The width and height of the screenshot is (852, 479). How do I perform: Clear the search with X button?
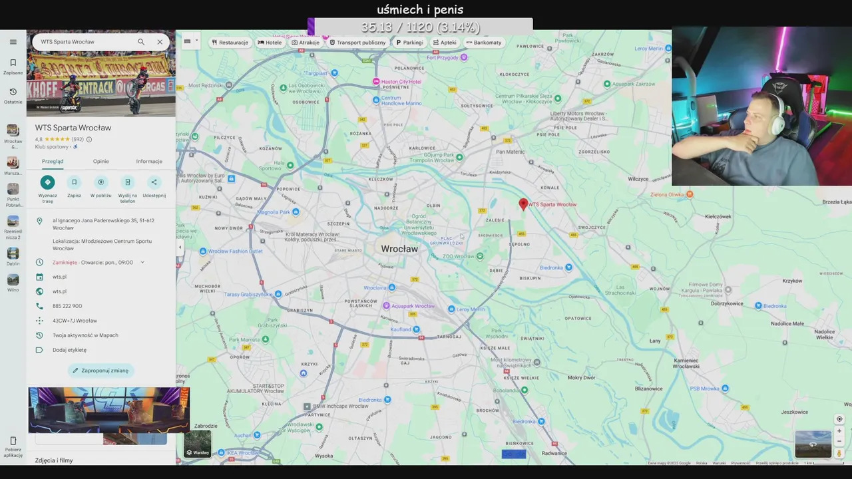click(x=160, y=42)
